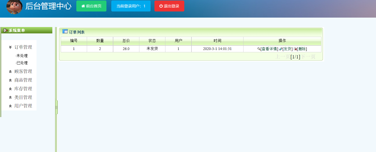This screenshot has width=376, height=152.
Task: Click the 总价 column header
Action: [126, 41]
